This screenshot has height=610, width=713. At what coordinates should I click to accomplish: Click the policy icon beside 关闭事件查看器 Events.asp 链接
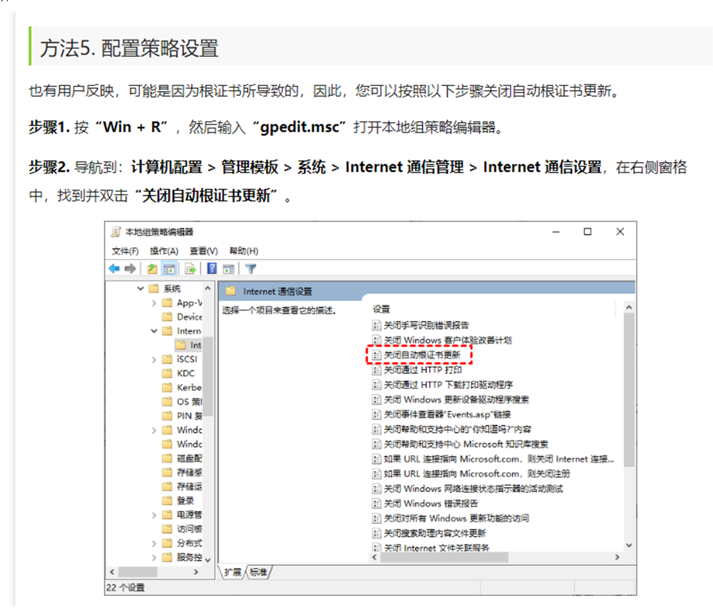376,414
